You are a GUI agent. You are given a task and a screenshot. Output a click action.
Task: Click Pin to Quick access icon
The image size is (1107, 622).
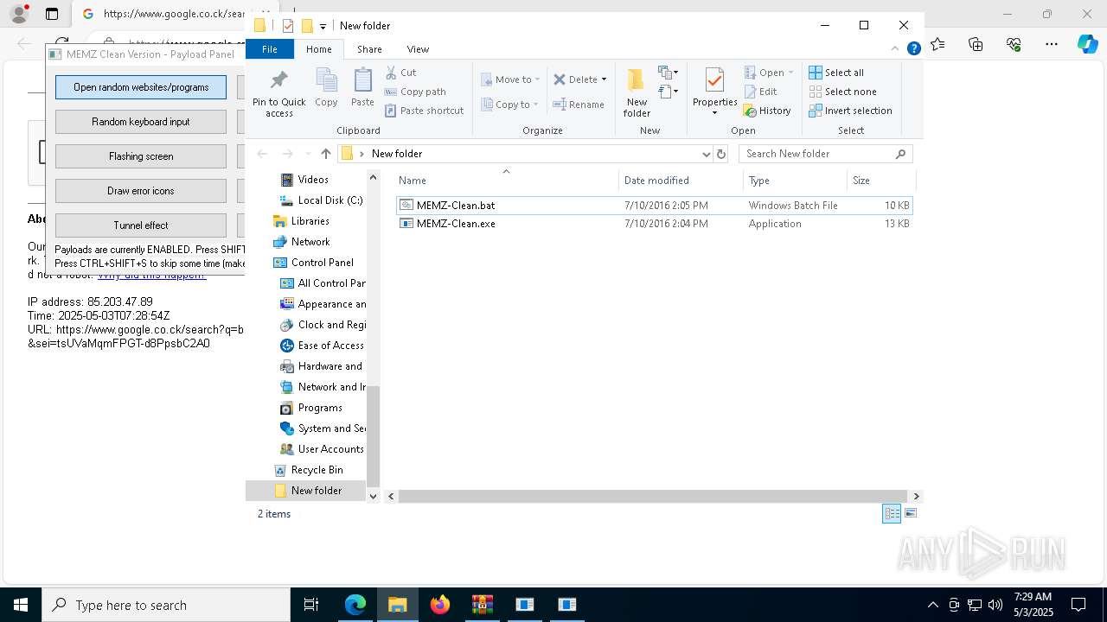point(278,93)
